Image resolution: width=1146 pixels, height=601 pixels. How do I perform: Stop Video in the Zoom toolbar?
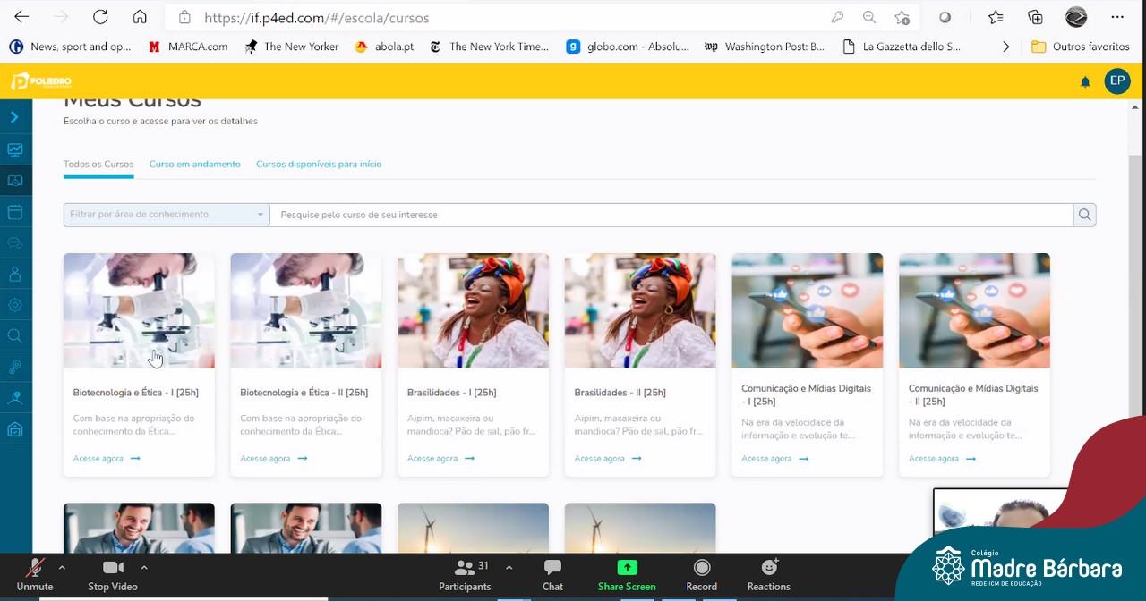pos(113,575)
